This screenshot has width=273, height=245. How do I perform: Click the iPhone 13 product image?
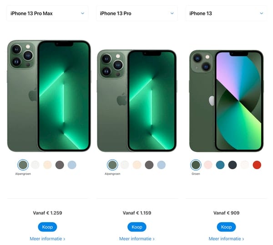(226, 101)
